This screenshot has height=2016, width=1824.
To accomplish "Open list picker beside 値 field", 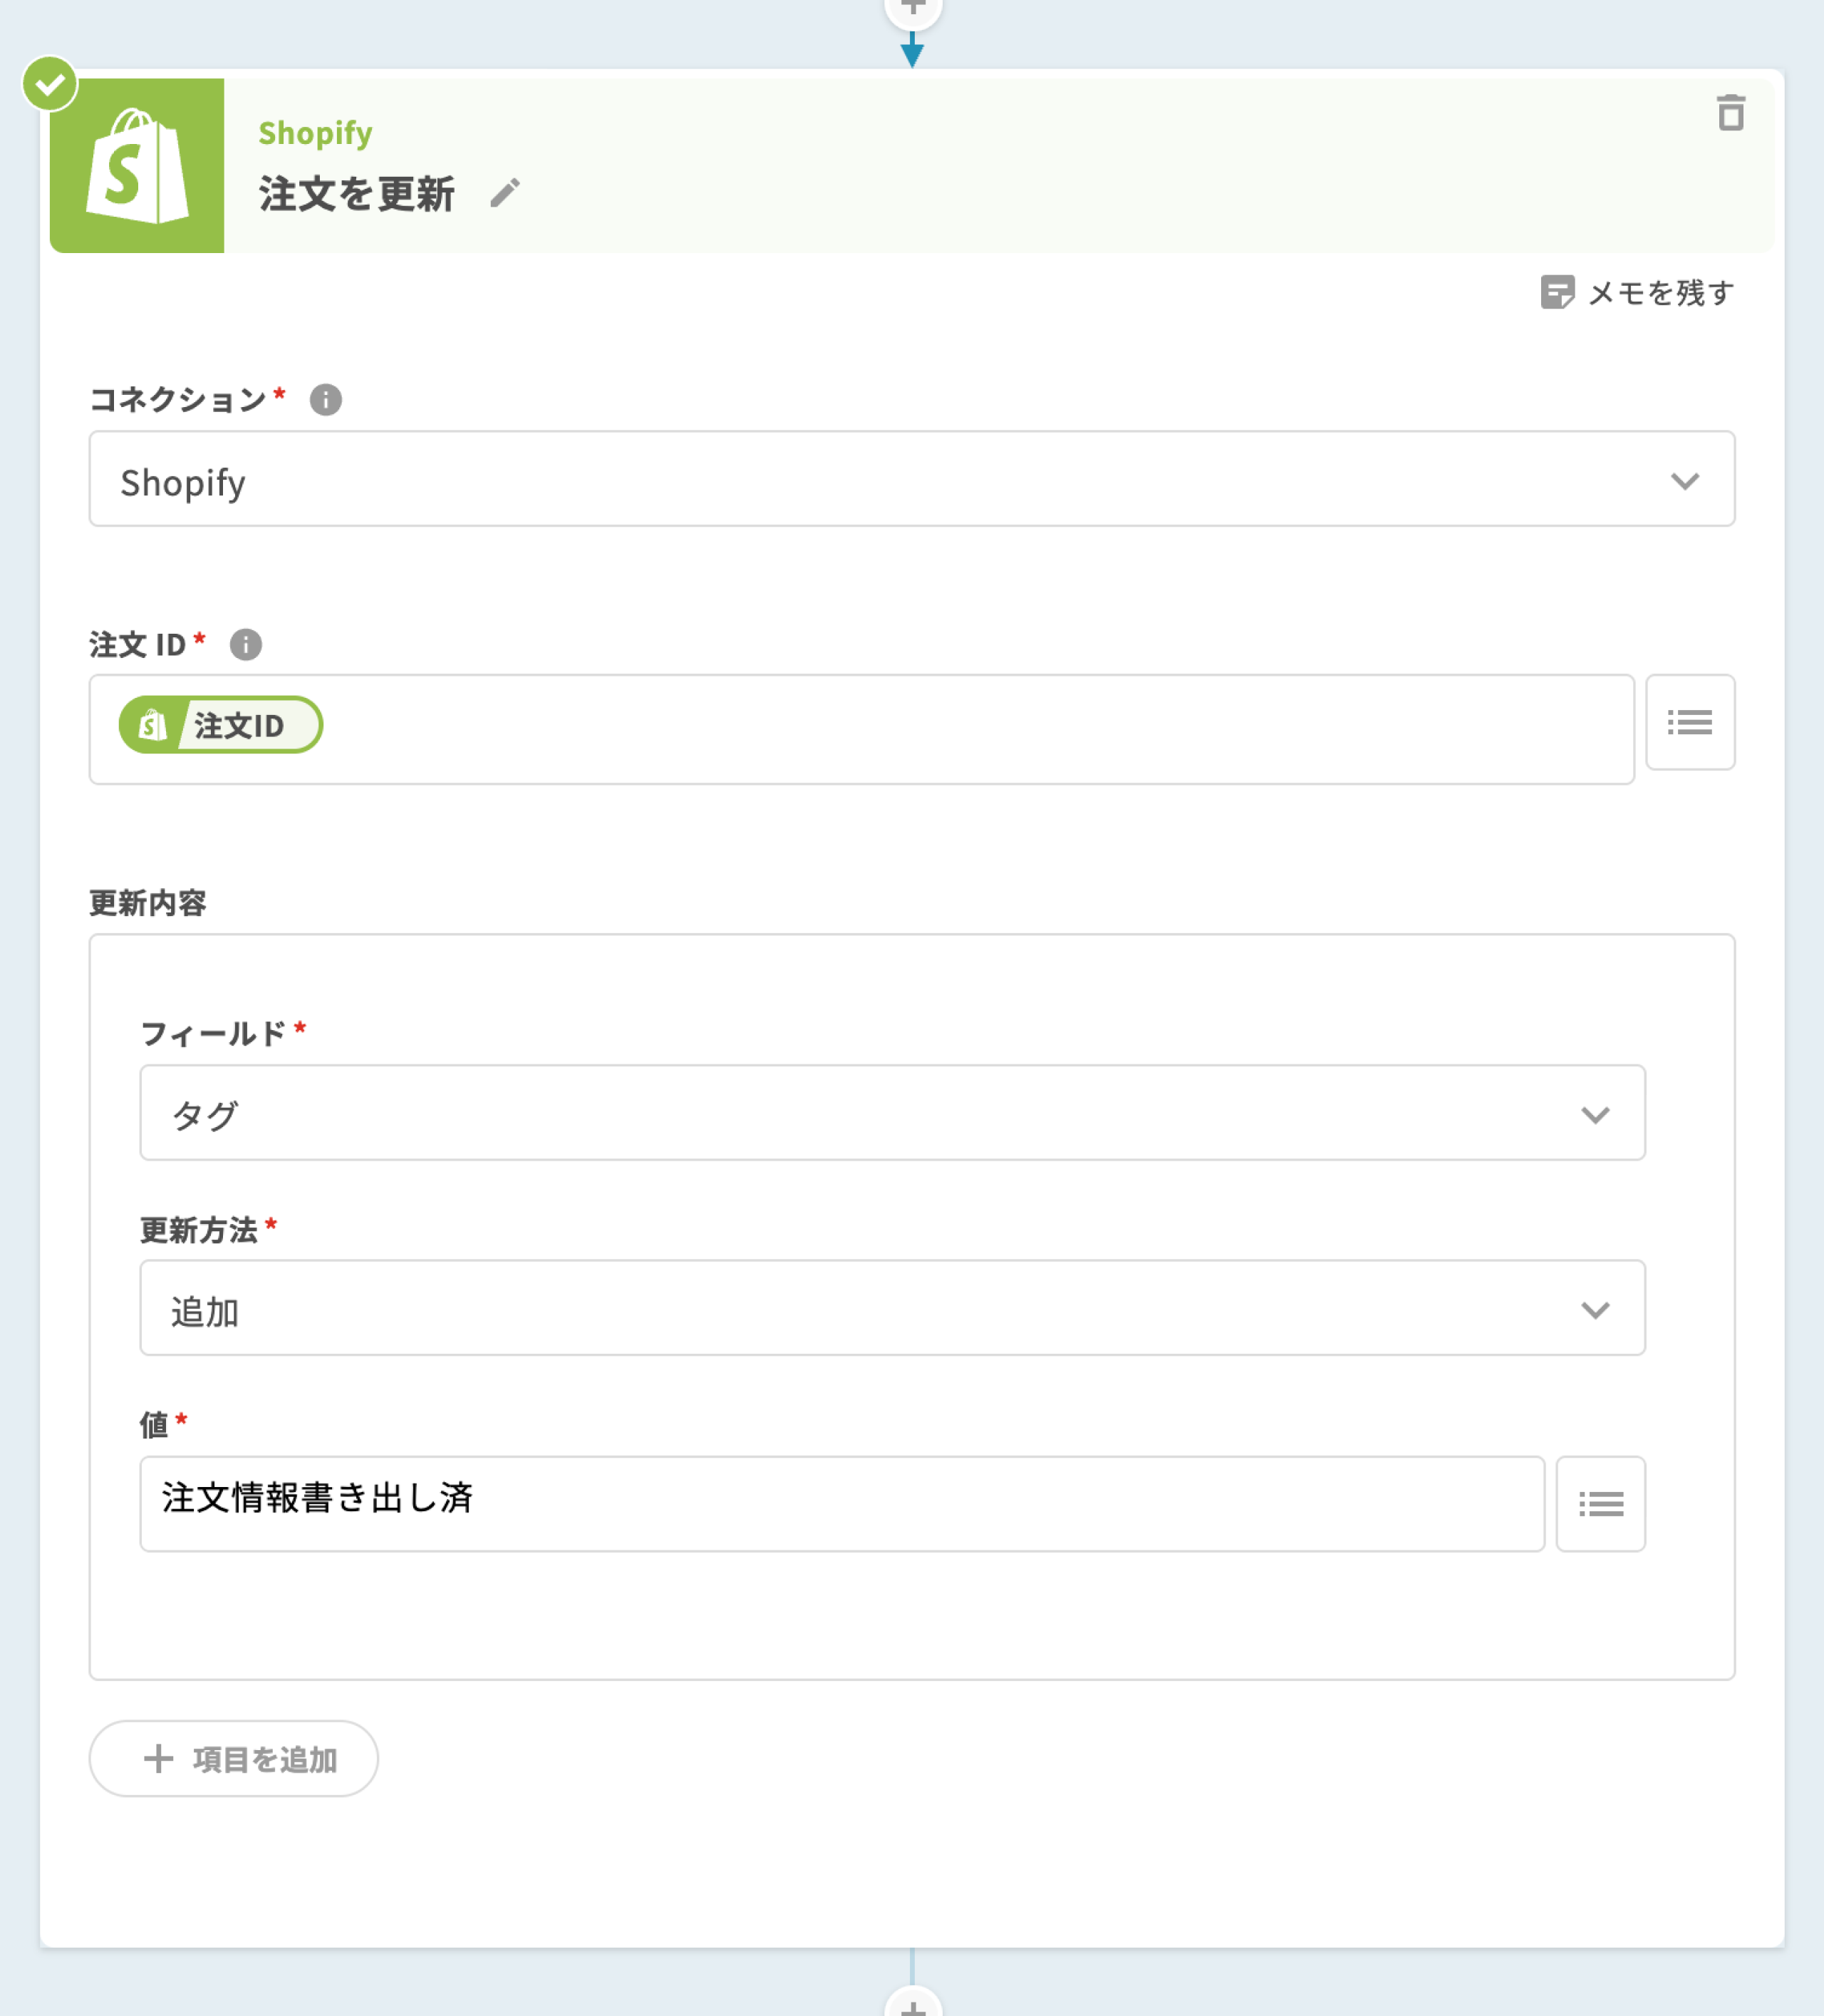I will (x=1599, y=1503).
